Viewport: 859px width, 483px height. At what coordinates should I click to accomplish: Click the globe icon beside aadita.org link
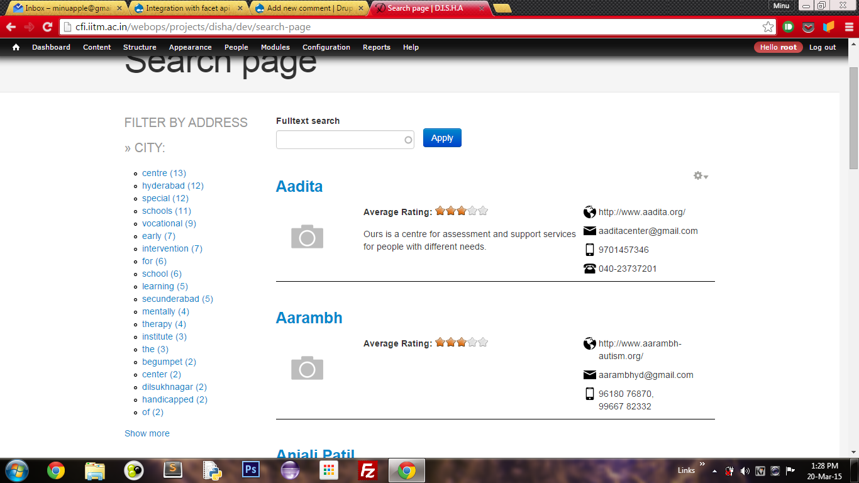point(589,212)
